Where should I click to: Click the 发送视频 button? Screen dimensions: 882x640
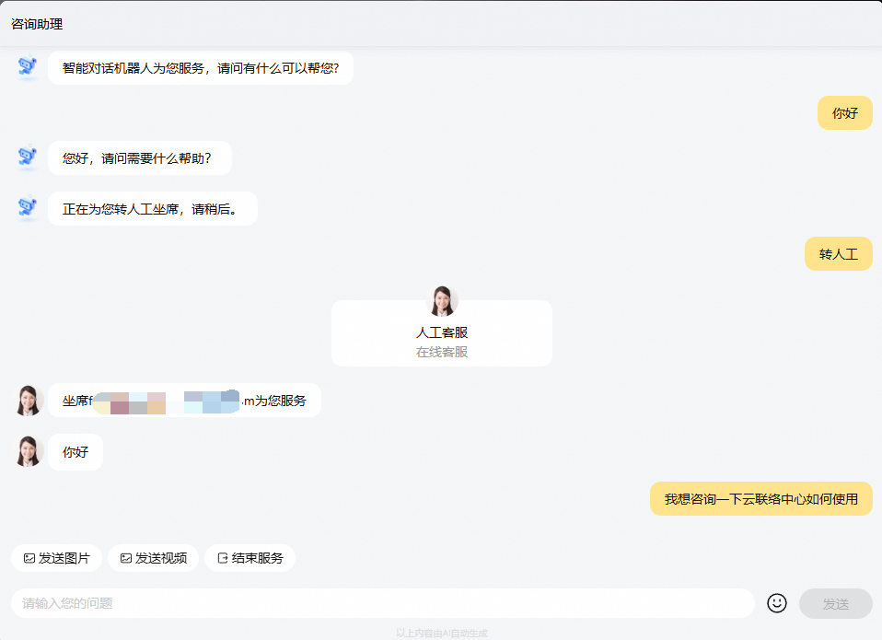tap(153, 558)
